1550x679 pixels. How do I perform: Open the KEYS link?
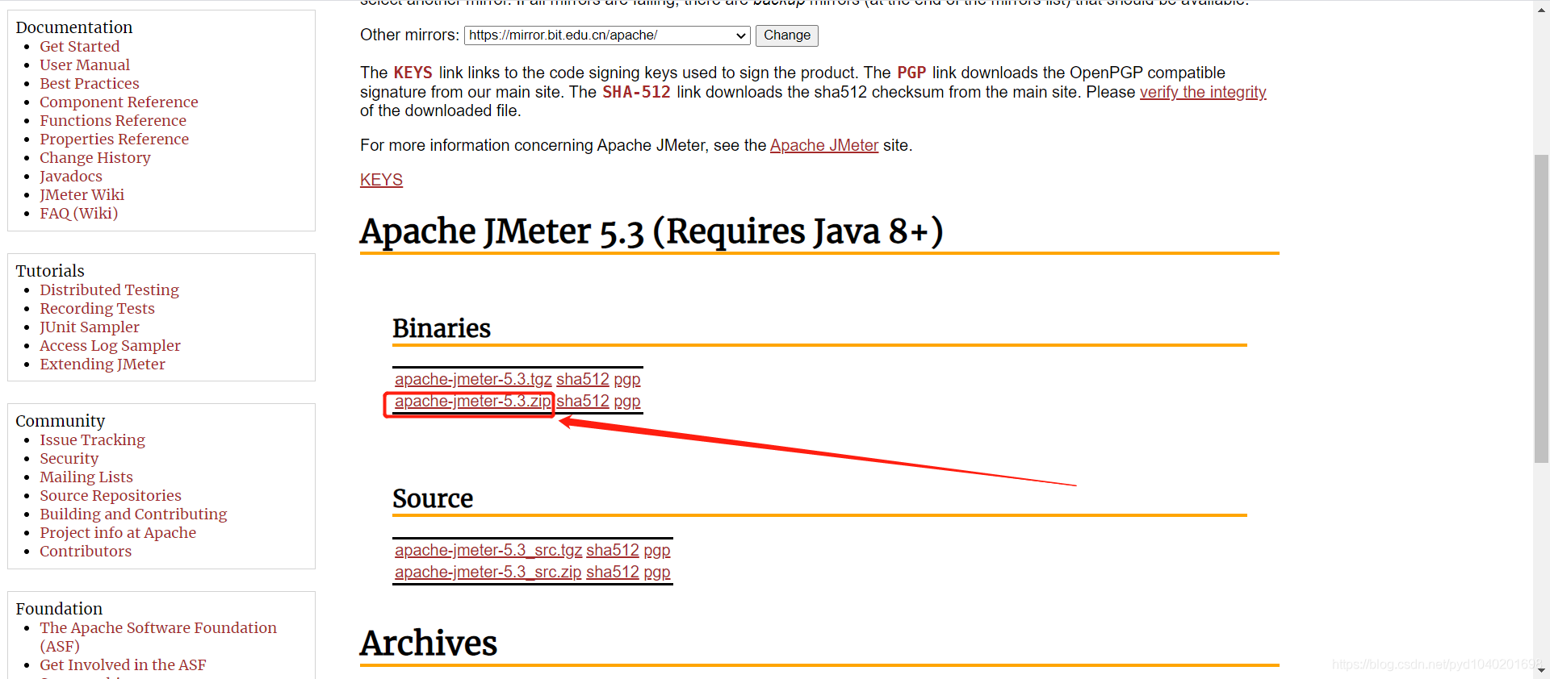tap(381, 180)
